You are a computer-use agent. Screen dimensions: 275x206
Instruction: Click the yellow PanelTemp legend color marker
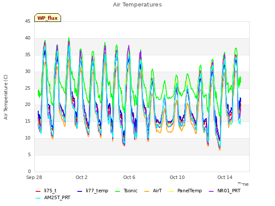click(x=171, y=191)
